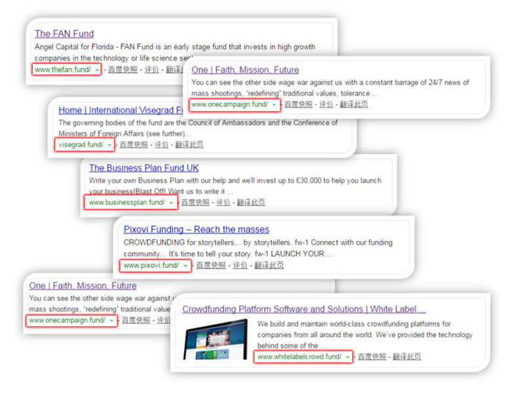
Task: Open 百度快照 beside upper onecampaign.fund URL
Action: click(299, 104)
